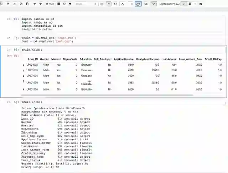The image size is (228, 173).
Task: Move selected cell down with arrow icon
Action: pyautogui.click(x=41, y=4)
